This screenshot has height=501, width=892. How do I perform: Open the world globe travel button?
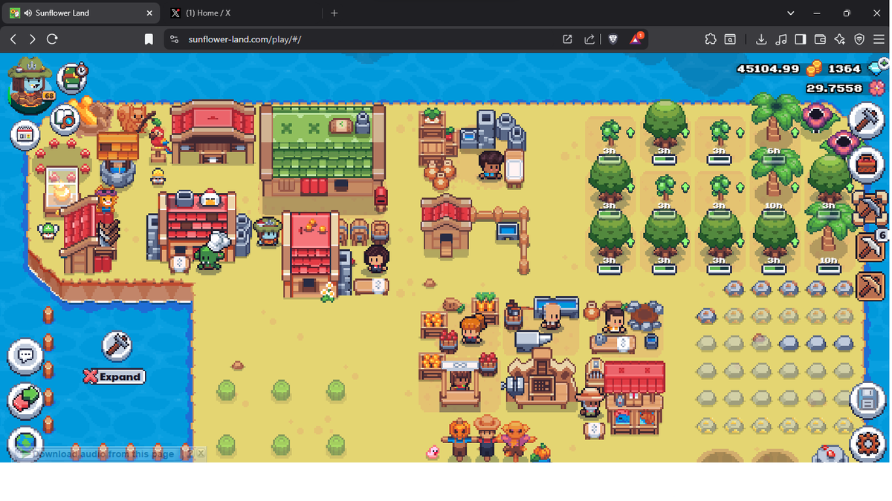click(25, 443)
